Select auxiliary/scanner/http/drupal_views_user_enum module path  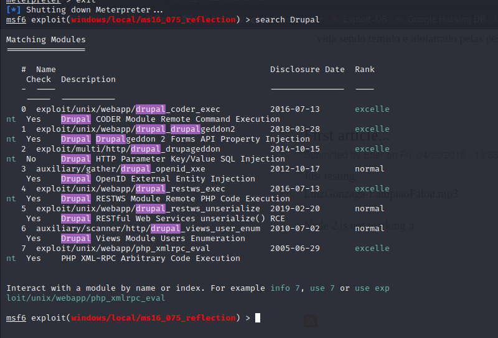coord(148,229)
